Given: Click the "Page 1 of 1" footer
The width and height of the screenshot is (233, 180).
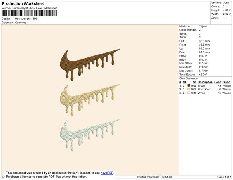Looking at the screenshot, I should click(224, 177).
